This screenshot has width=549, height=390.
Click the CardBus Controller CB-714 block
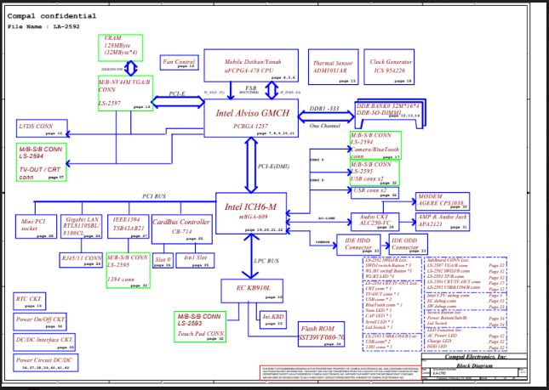(181, 229)
